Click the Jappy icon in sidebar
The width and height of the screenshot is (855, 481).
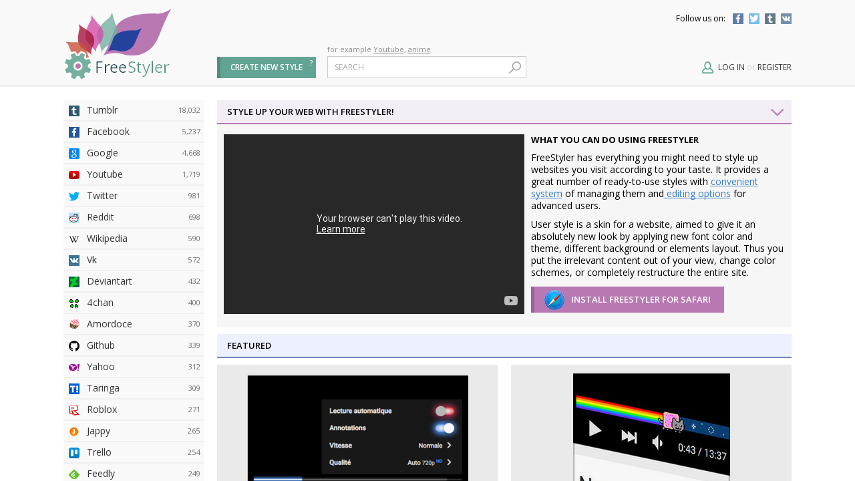point(74,432)
